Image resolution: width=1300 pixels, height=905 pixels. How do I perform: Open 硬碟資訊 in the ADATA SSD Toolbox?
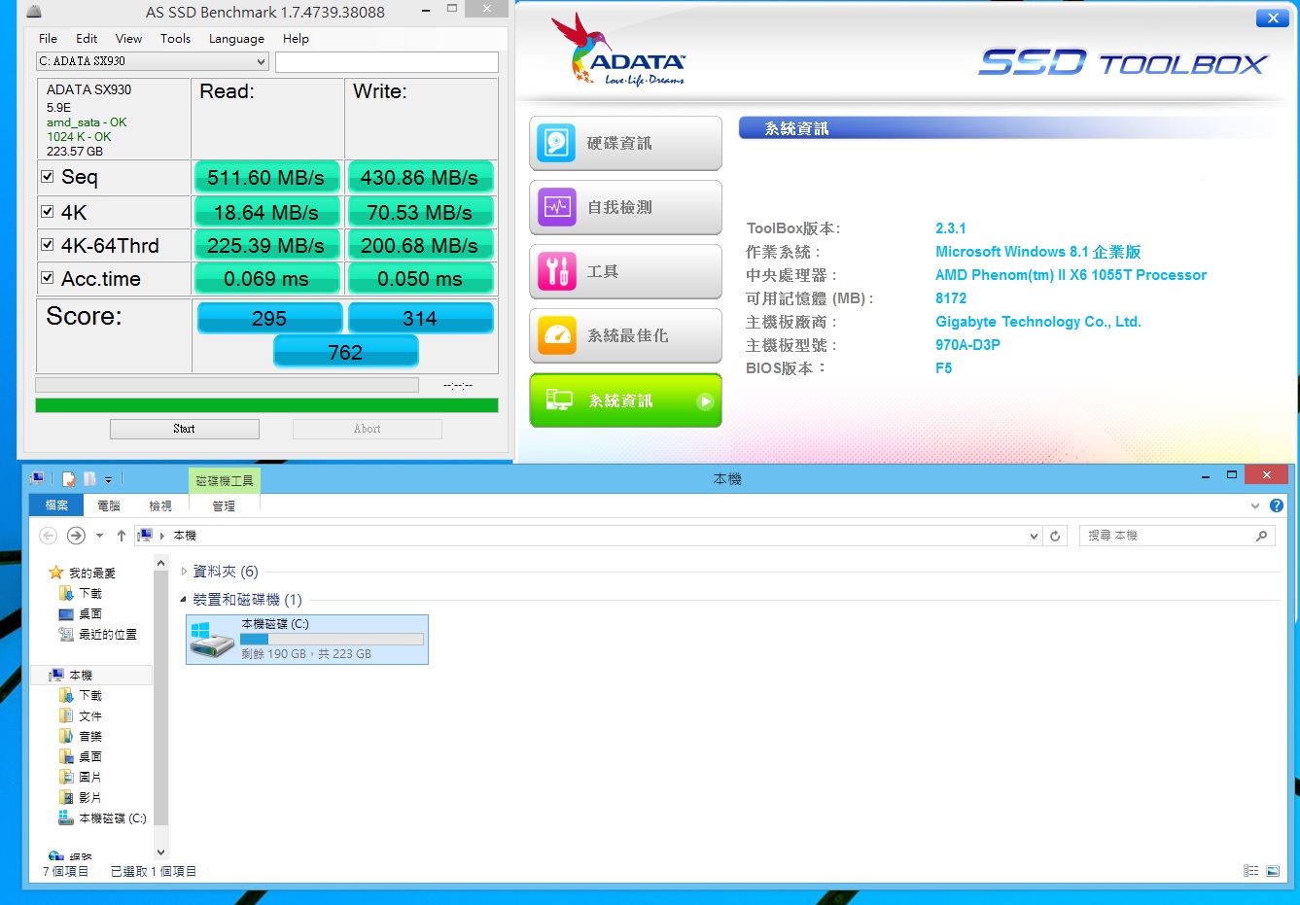point(625,143)
